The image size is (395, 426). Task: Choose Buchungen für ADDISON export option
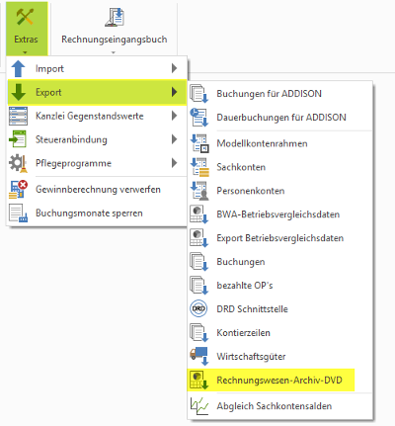coord(280,94)
